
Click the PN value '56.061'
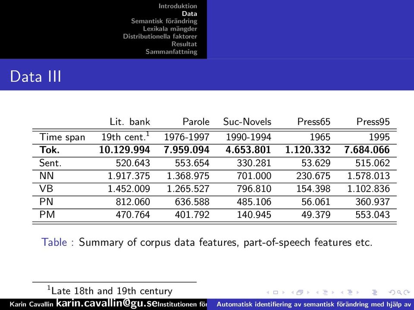(x=316, y=201)
